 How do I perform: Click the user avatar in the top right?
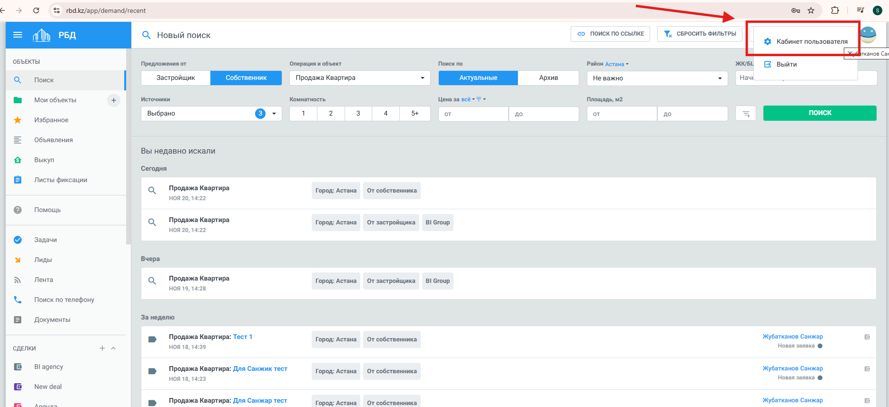pos(869,35)
